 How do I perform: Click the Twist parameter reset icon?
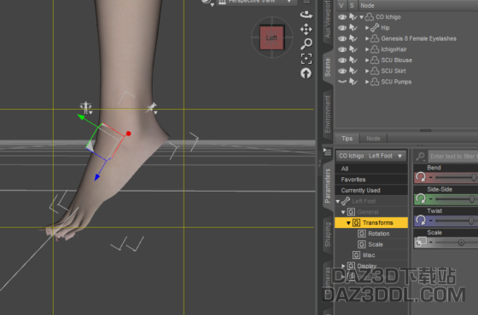421,220
